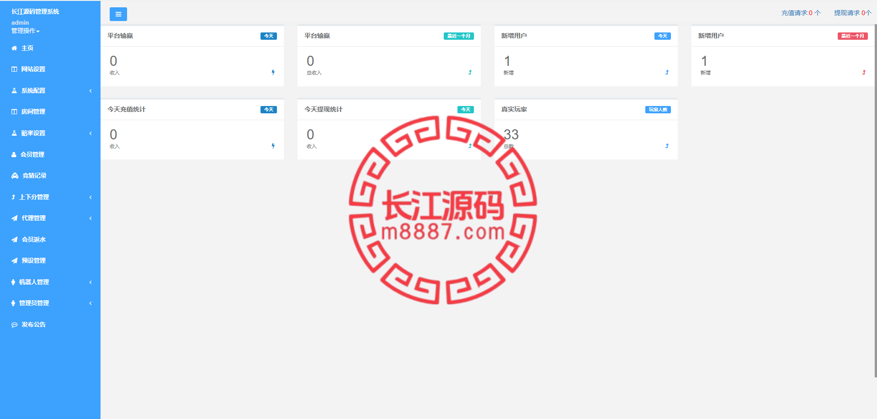Click the 今天充值统计 card title

[x=127, y=109]
